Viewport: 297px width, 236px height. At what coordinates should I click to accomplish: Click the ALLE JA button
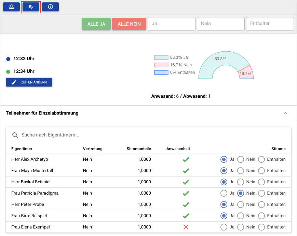[x=96, y=24]
